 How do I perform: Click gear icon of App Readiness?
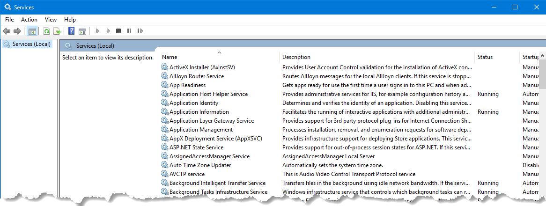[165, 85]
